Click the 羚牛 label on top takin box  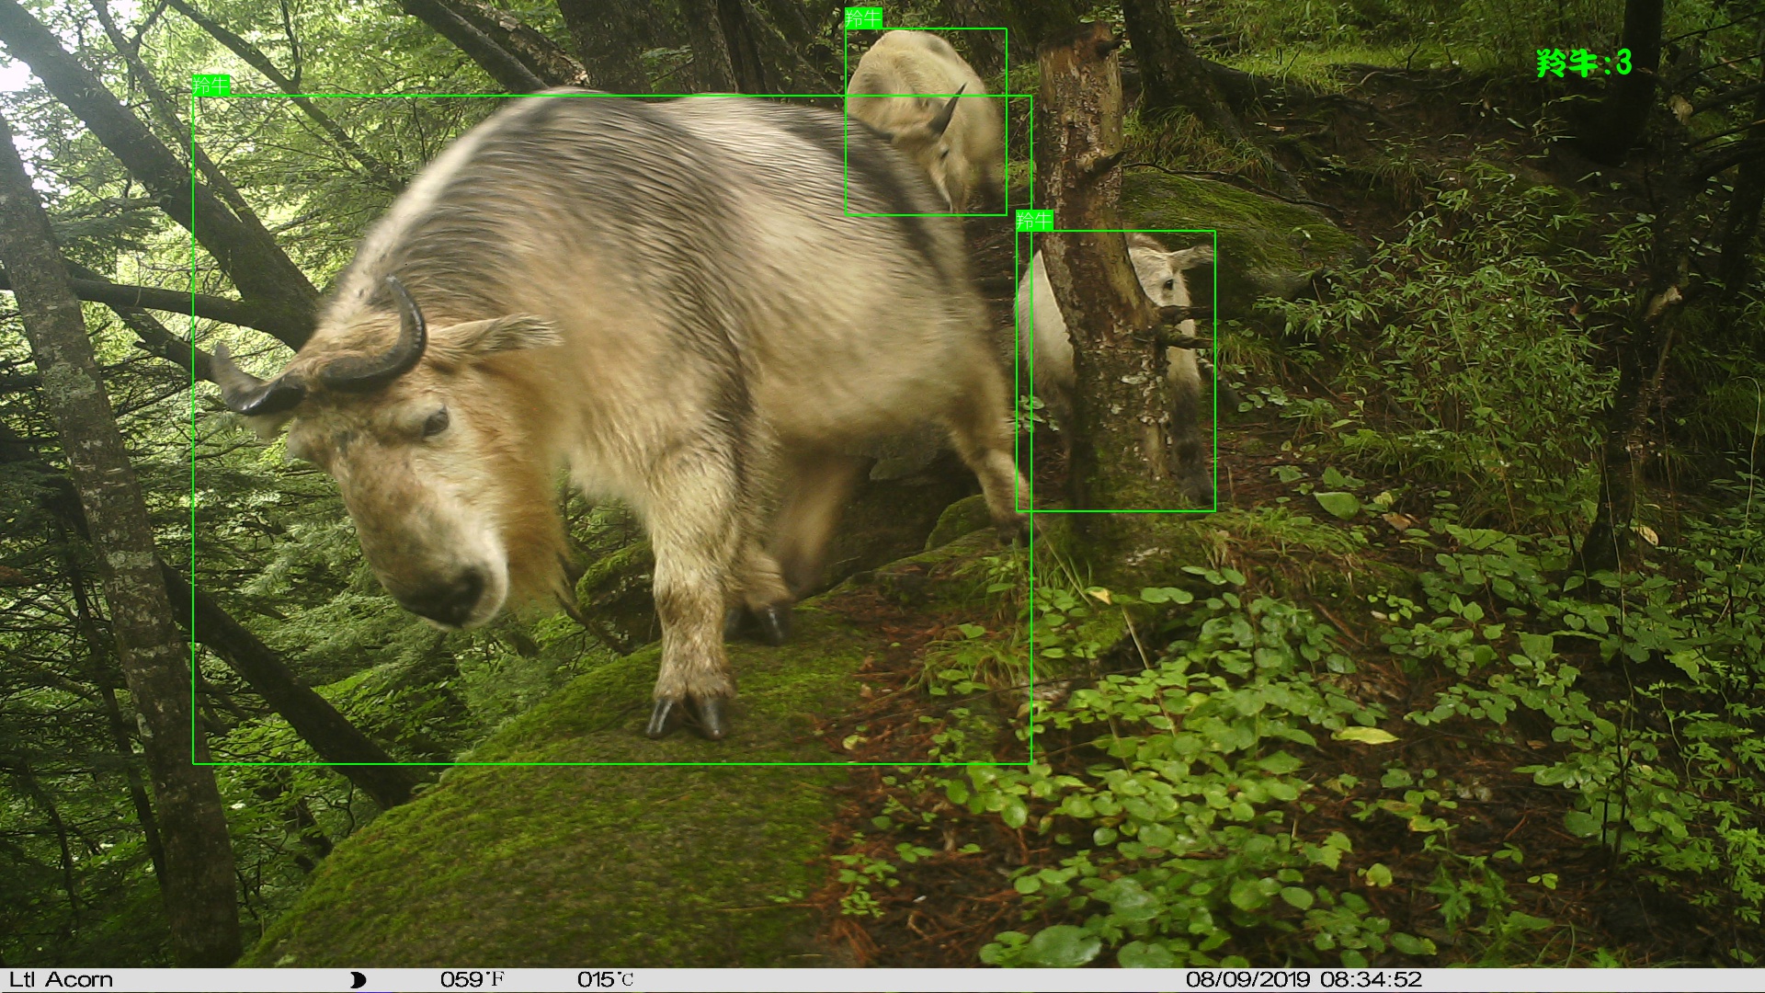tap(863, 18)
